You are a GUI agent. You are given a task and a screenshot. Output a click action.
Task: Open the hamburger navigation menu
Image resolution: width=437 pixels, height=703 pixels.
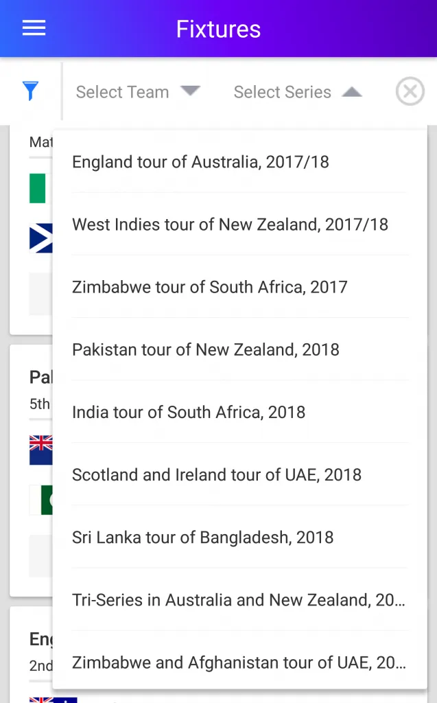(34, 28)
